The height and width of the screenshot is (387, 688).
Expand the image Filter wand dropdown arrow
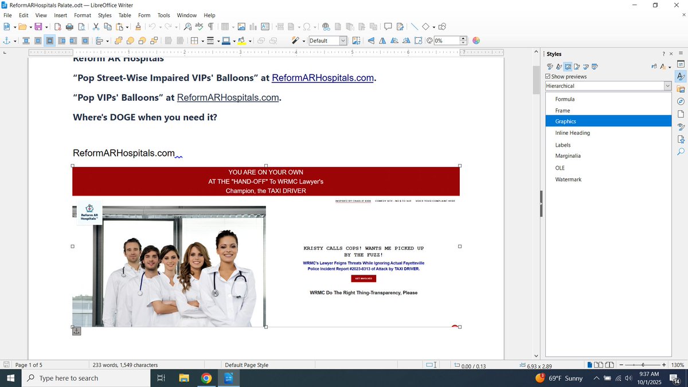[x=304, y=41]
